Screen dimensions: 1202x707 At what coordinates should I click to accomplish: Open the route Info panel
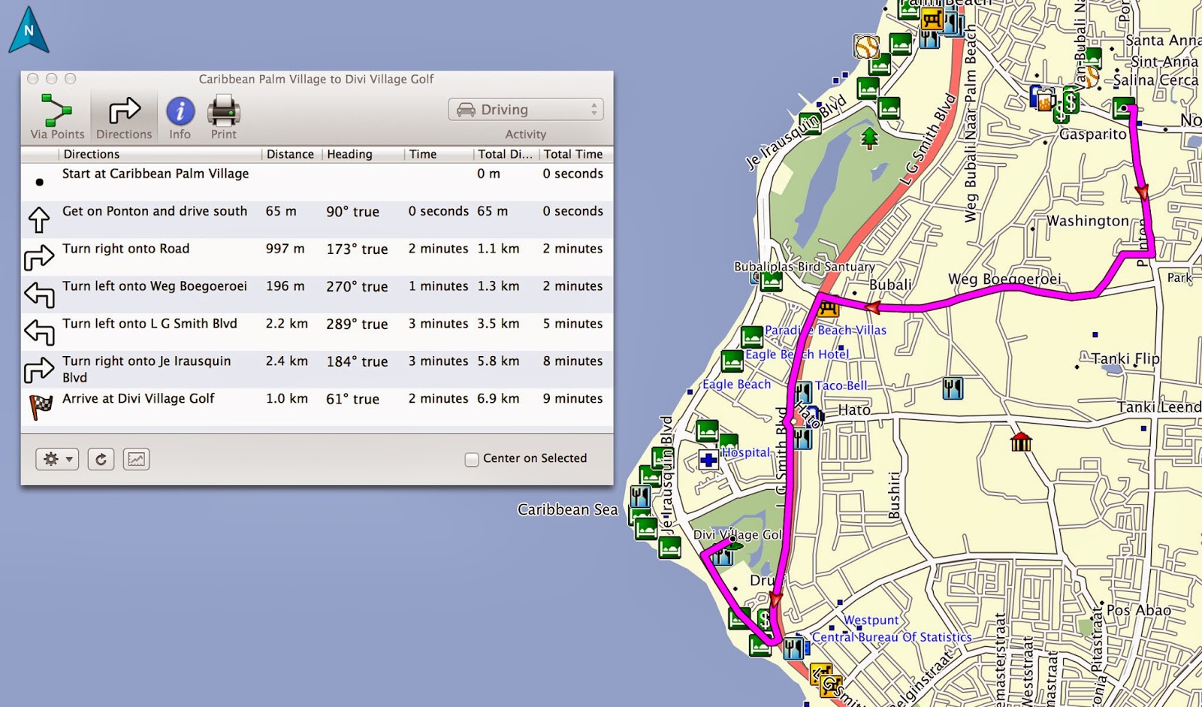(180, 116)
